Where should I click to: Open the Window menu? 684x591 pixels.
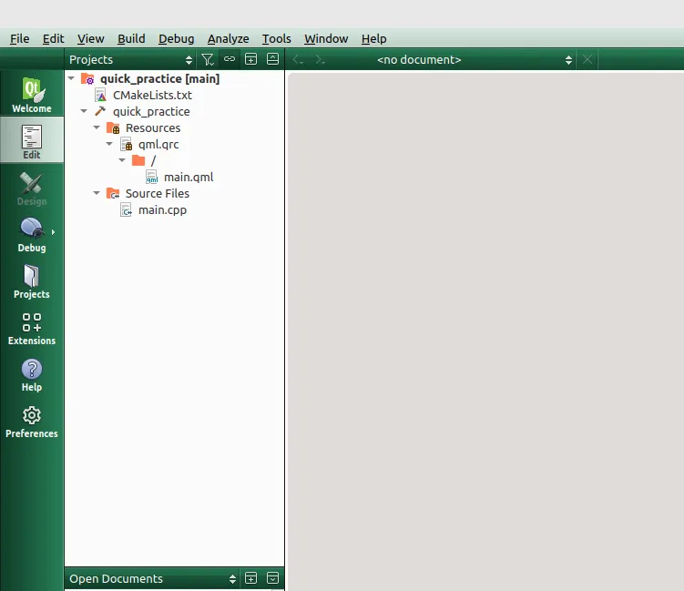[326, 39]
